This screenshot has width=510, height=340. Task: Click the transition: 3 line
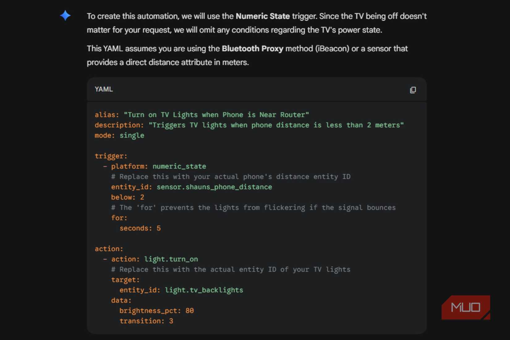click(x=146, y=321)
